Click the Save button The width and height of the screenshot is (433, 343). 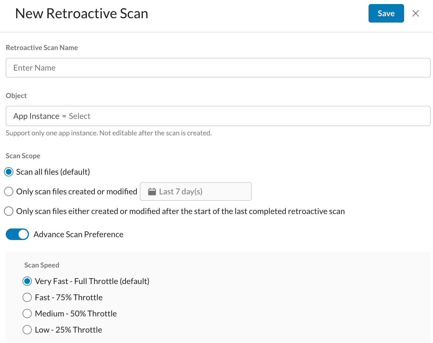[386, 13]
